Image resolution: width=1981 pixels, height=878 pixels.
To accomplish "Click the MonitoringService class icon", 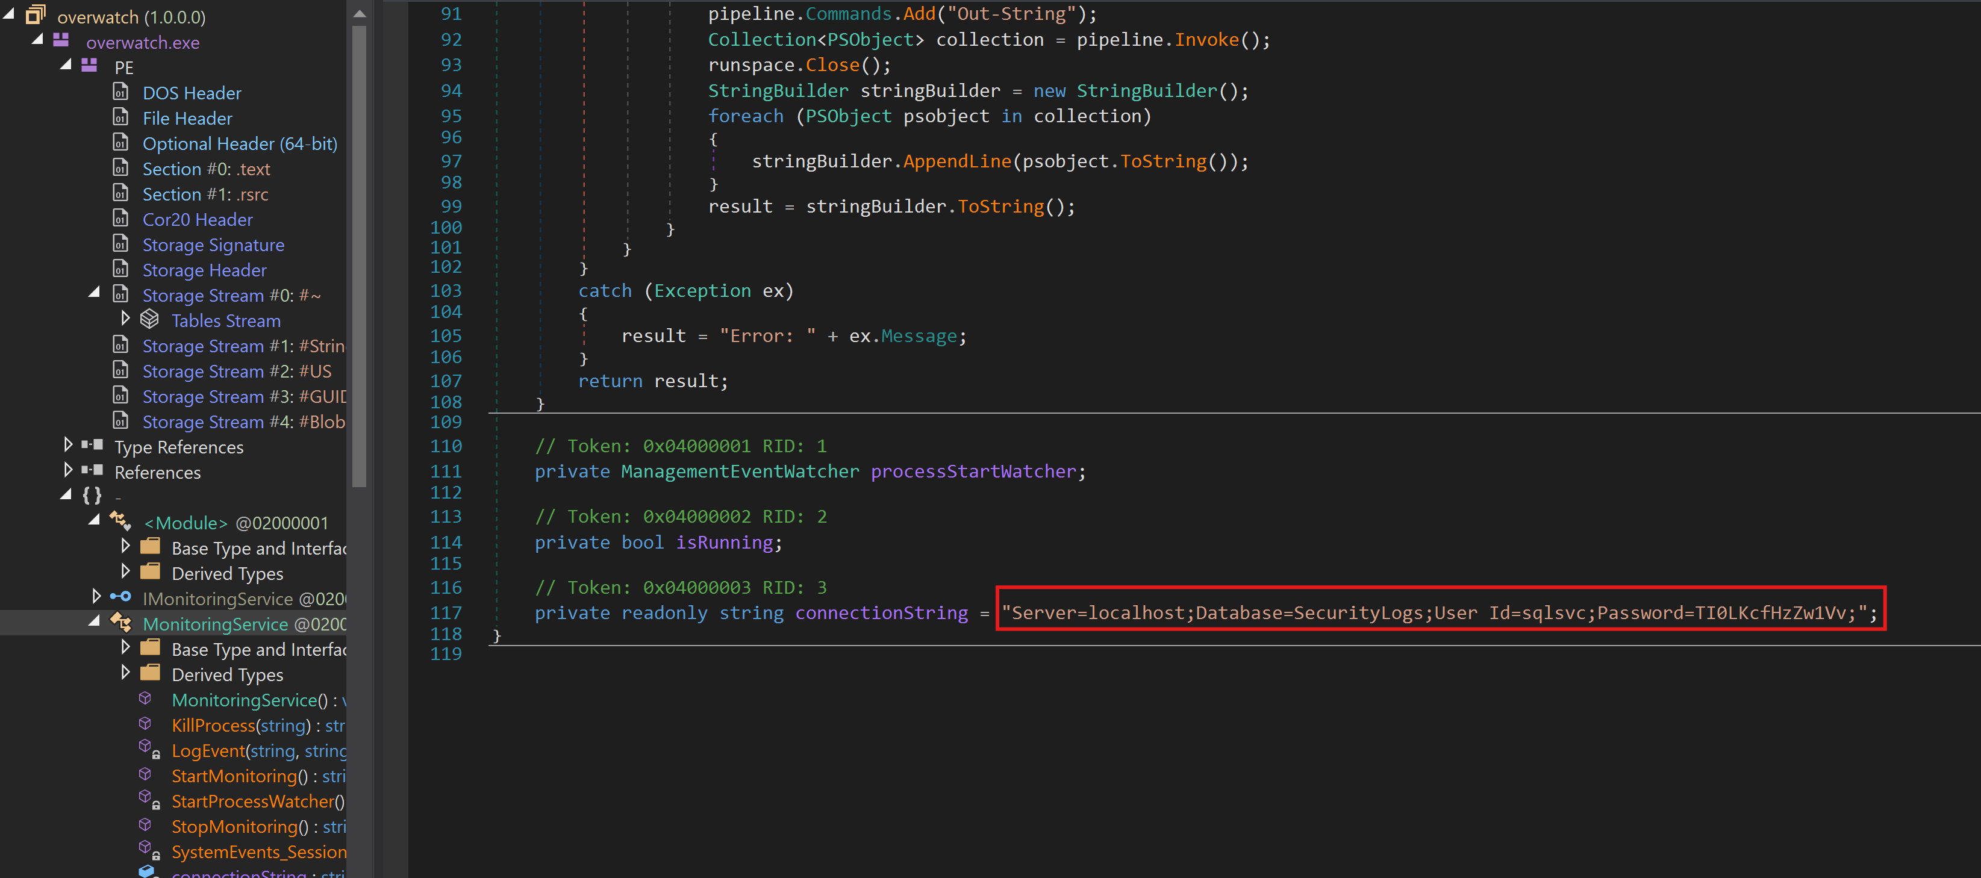I will click(120, 622).
